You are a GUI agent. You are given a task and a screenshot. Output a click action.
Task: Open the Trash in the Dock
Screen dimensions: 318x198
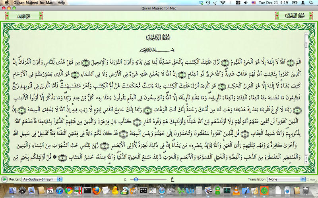[305, 190]
